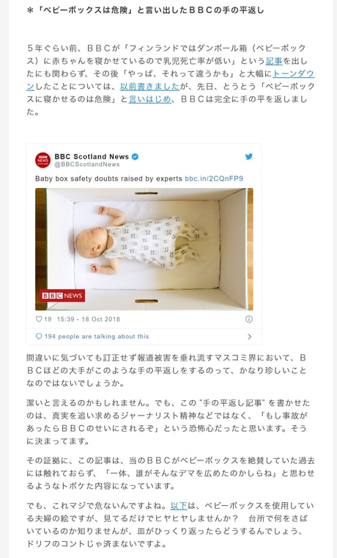Click the @BBCScotlandNews handle
337x558 pixels.
click(87, 164)
